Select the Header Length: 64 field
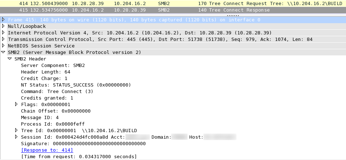The height and width of the screenshot is (160, 346). tap(46, 72)
